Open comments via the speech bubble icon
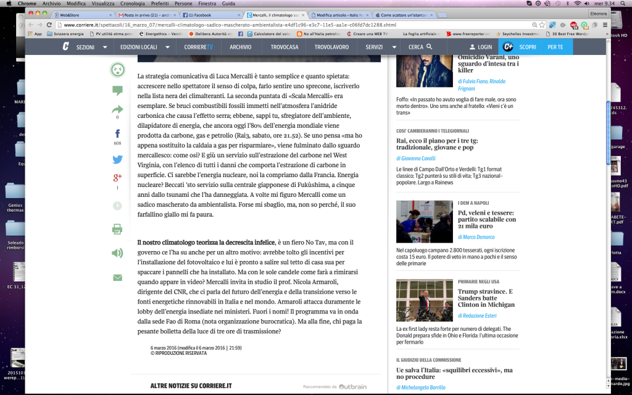632x395 pixels. click(117, 91)
